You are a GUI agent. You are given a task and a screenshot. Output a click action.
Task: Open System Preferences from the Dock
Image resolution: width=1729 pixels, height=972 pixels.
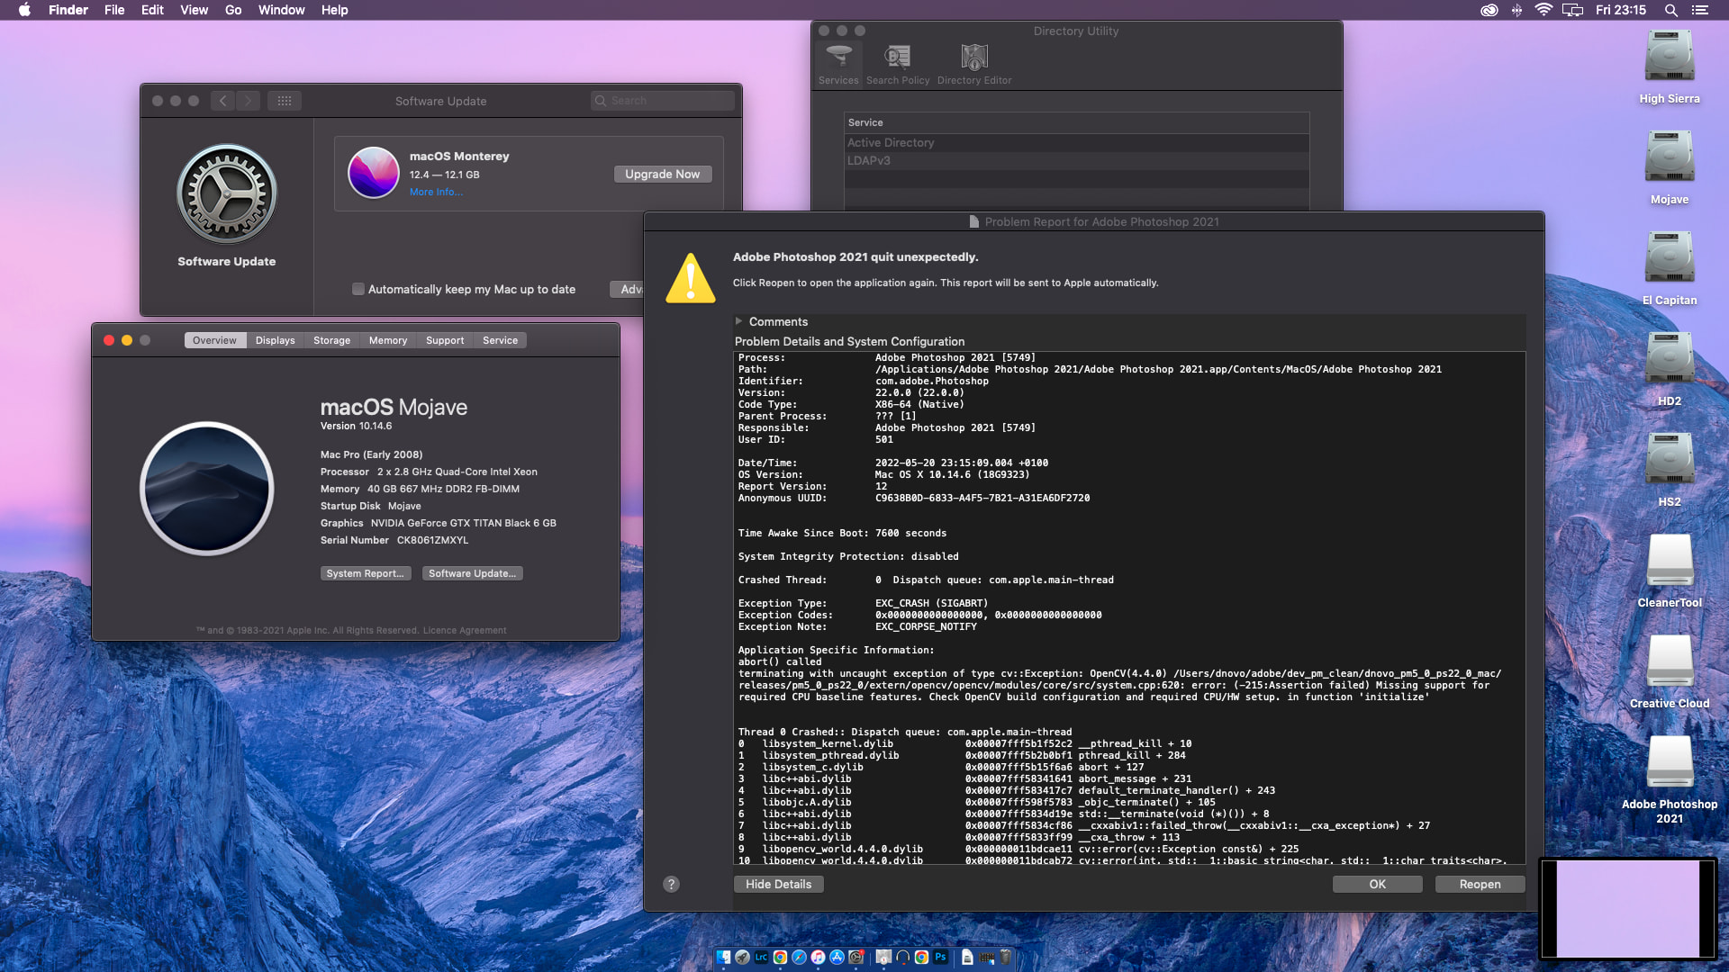pos(856,958)
